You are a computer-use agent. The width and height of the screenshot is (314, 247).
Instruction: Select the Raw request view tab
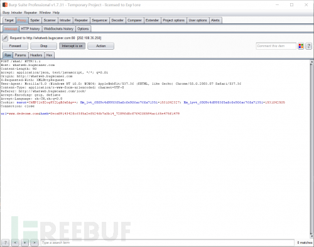8,55
